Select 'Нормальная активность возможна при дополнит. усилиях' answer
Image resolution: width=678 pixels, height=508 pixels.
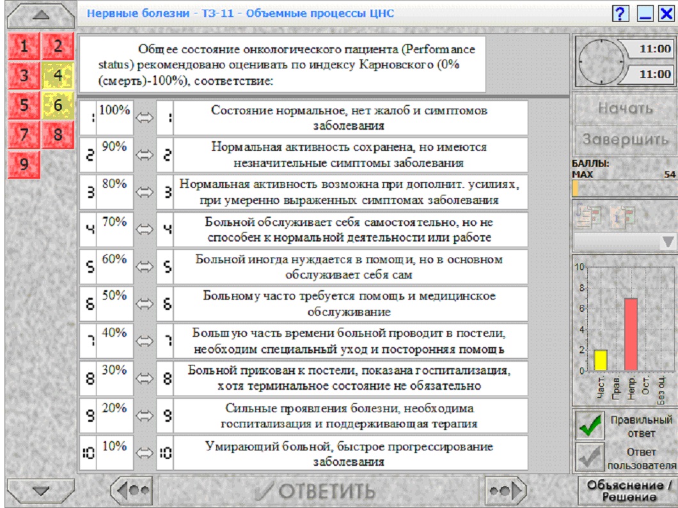pyautogui.click(x=351, y=192)
